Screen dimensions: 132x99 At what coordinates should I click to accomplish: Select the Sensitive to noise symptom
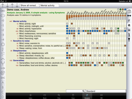[21, 41]
